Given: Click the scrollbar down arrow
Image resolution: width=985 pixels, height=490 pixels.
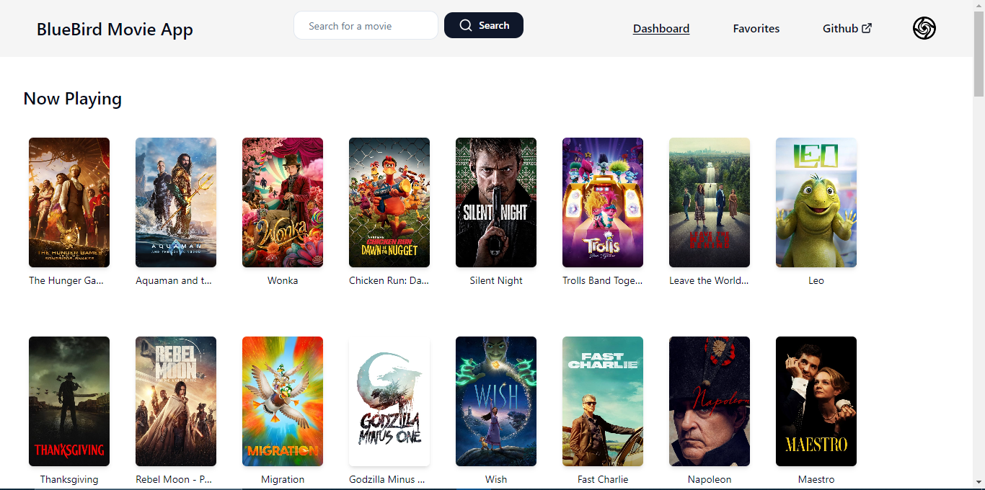Looking at the screenshot, I should [979, 482].
